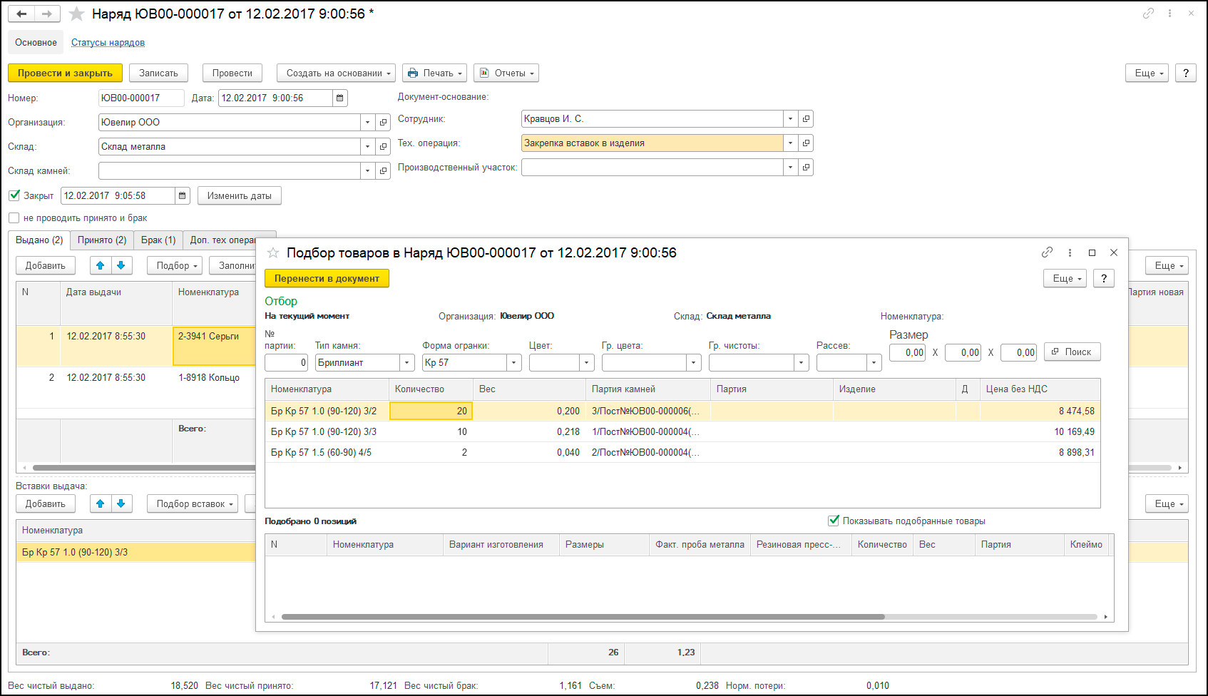
Task: Uncheck the Закрыт checkbox
Action: pos(14,195)
